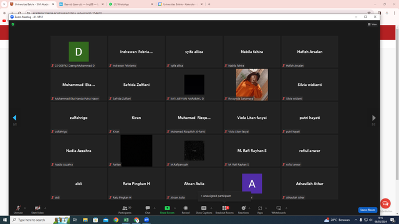
Task: Unmute the microphone
Action: pos(18,210)
